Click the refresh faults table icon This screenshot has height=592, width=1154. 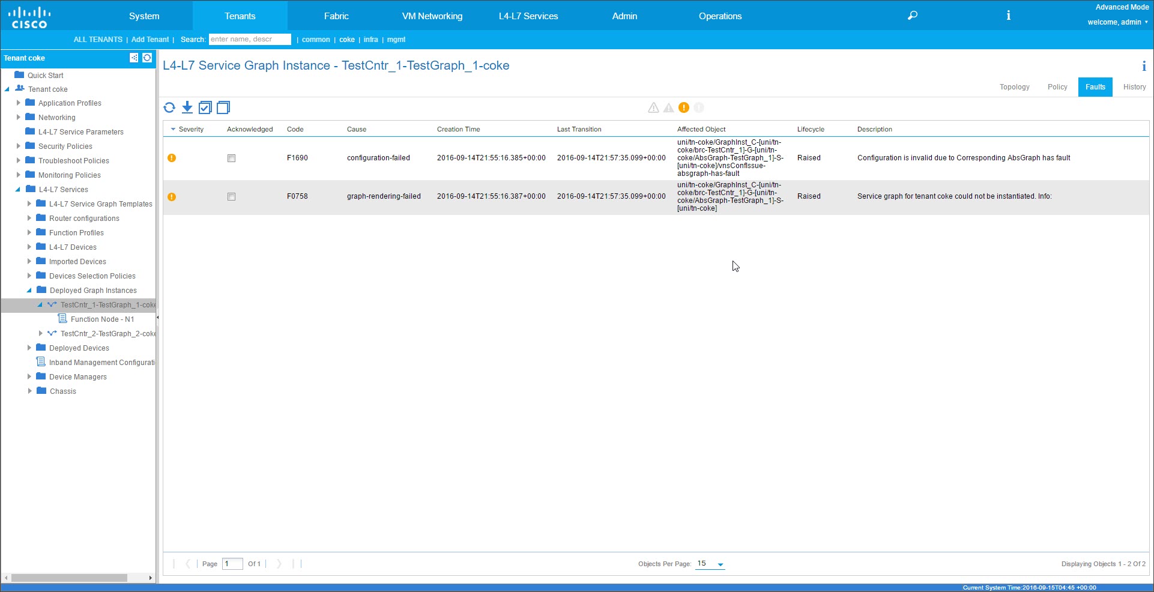click(169, 107)
